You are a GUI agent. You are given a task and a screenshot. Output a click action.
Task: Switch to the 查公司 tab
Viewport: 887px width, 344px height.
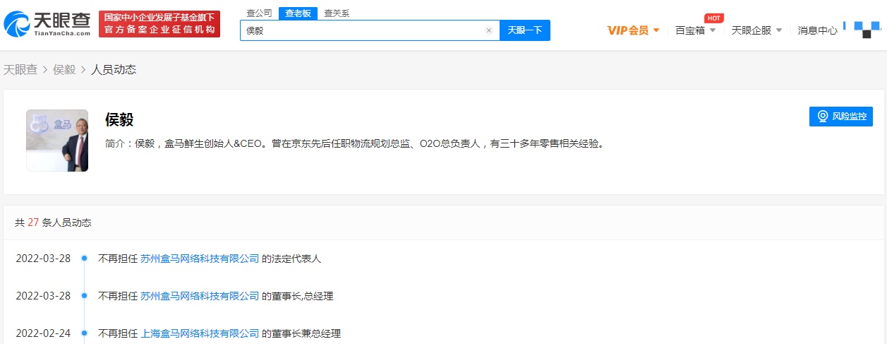259,13
